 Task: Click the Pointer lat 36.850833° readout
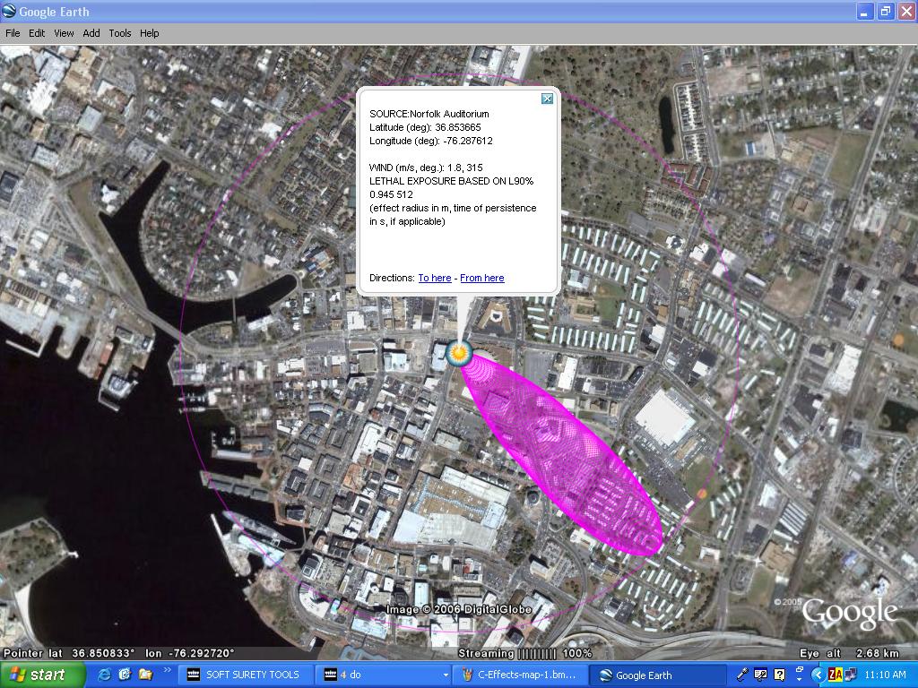pyautogui.click(x=69, y=653)
